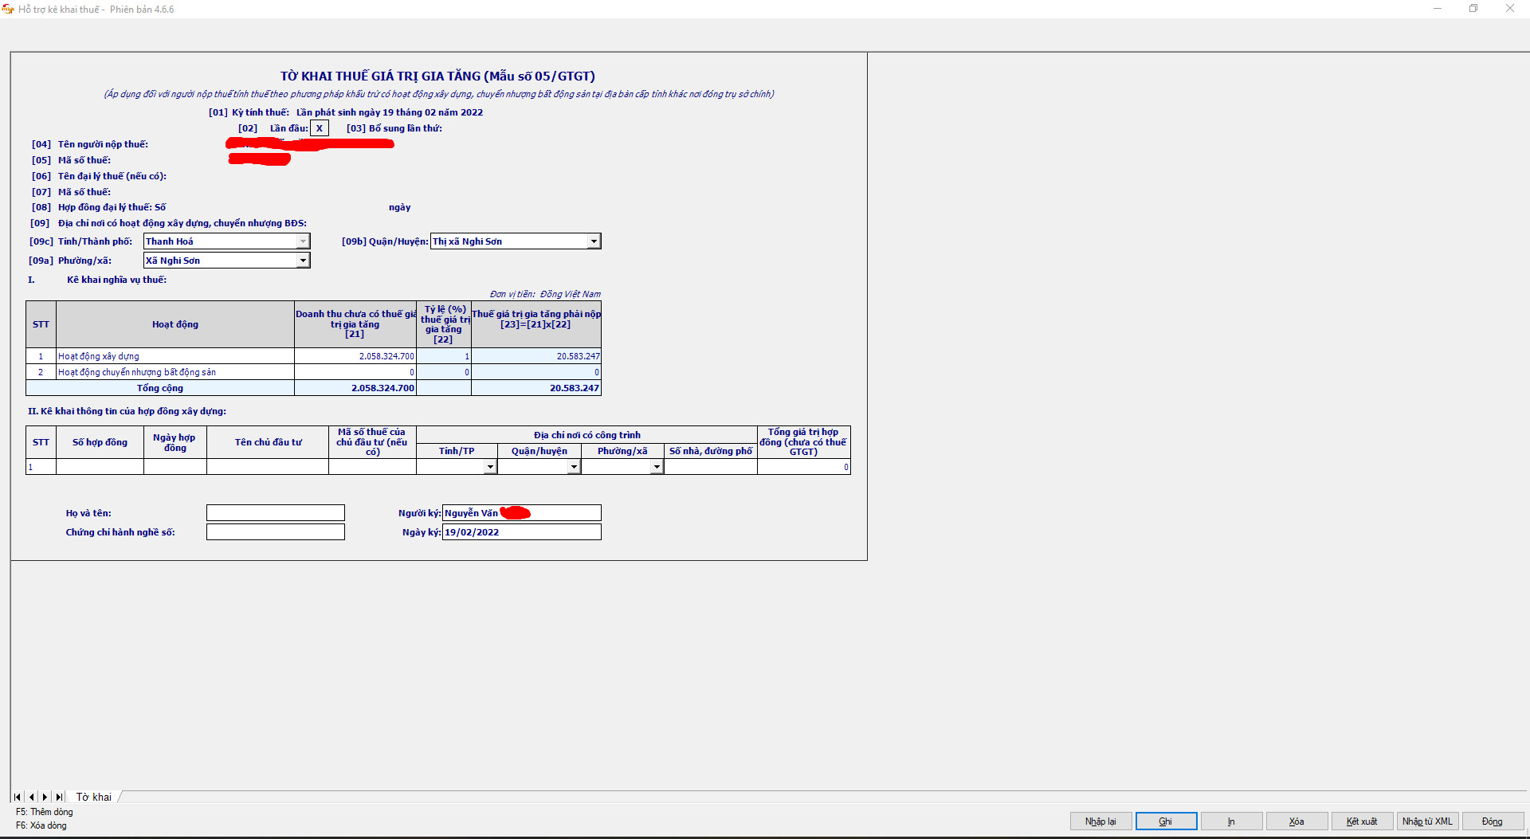
Task: Expand the Tỉnh/TP dropdown in contract table
Action: tap(490, 468)
